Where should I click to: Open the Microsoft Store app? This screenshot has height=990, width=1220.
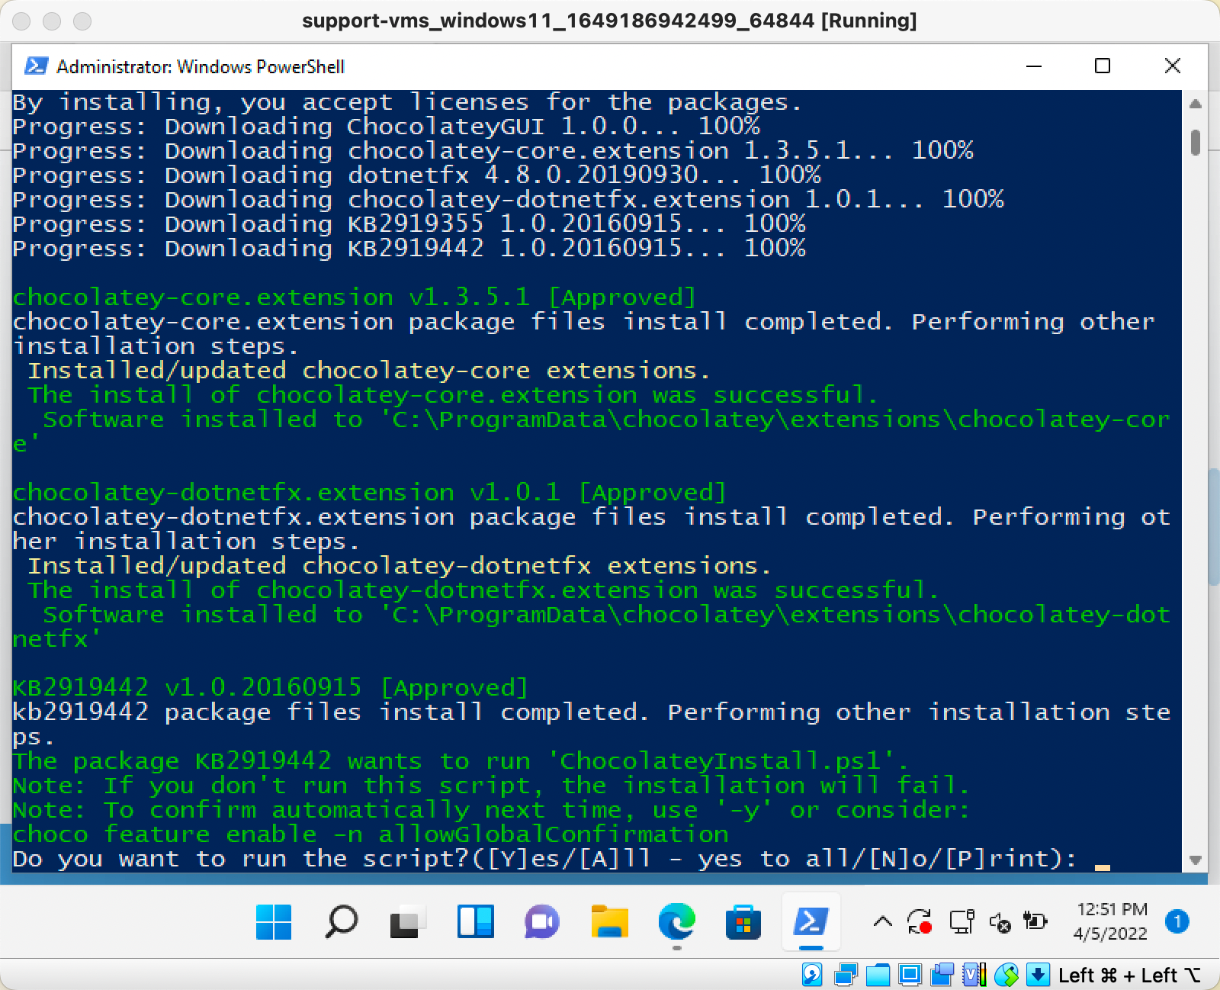743,922
